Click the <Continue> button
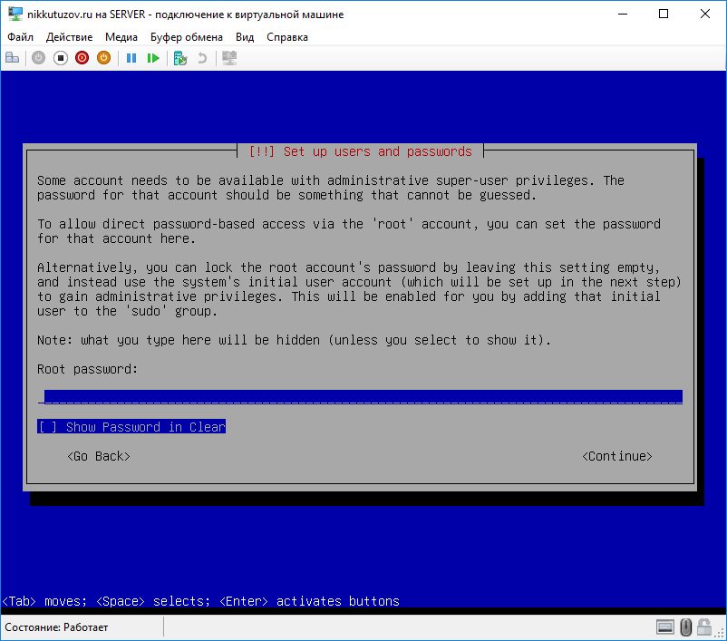Viewport: 727px width, 641px height. coord(616,456)
